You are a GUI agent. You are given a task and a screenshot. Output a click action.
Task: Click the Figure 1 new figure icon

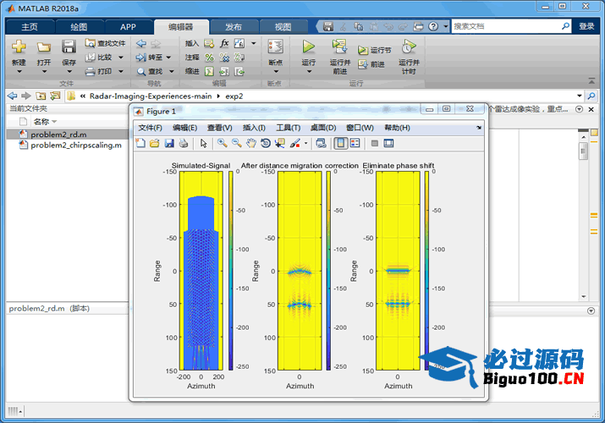(140, 144)
